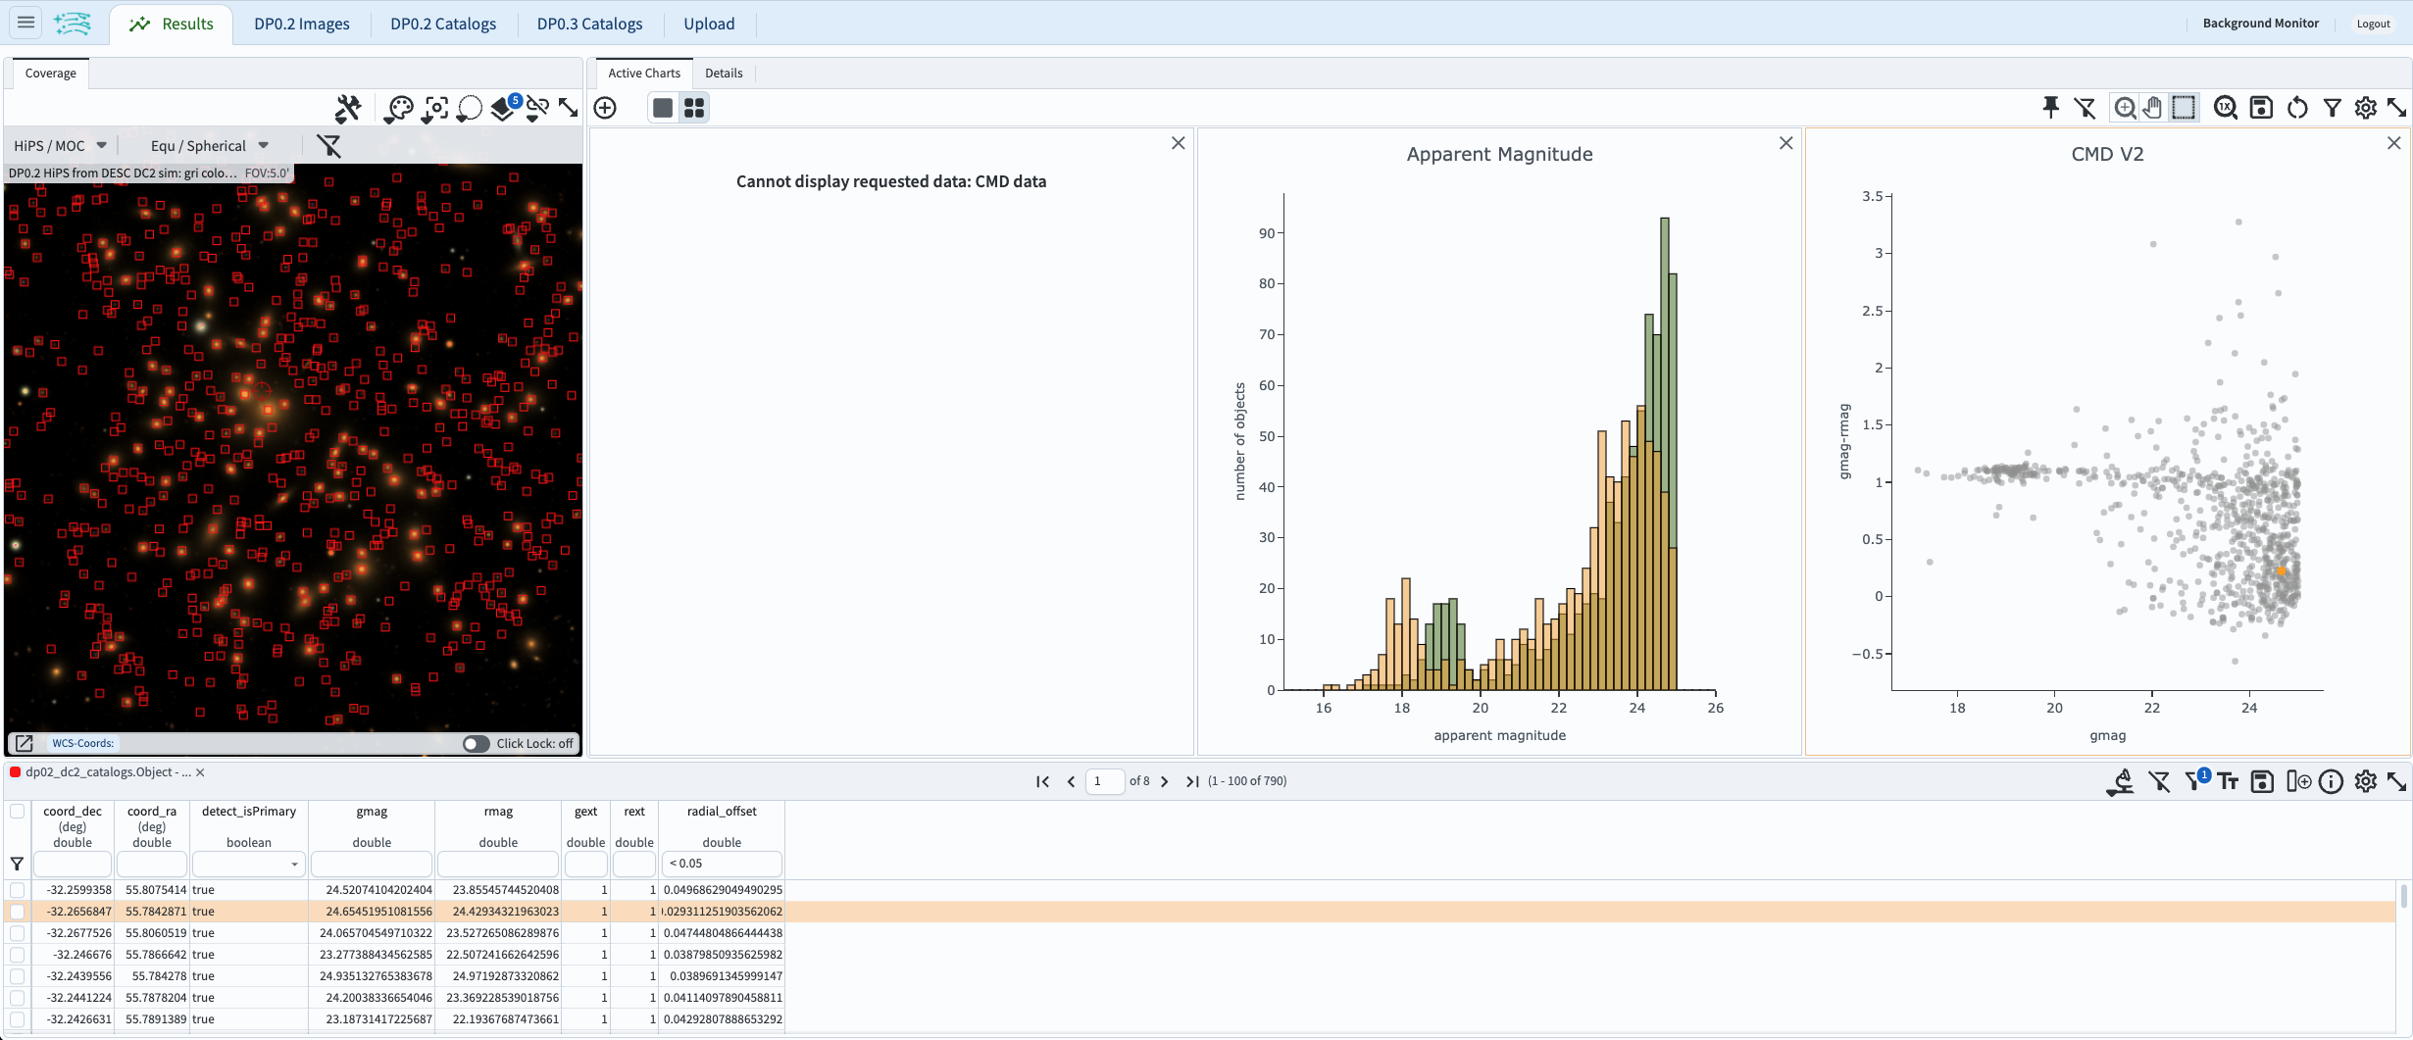Select the checkbox on the highlighted table row
This screenshot has width=2413, height=1040.
tap(17, 912)
